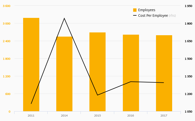195x121 pixels.
Task: Click the Cost line point at 2016
Action: click(131, 82)
